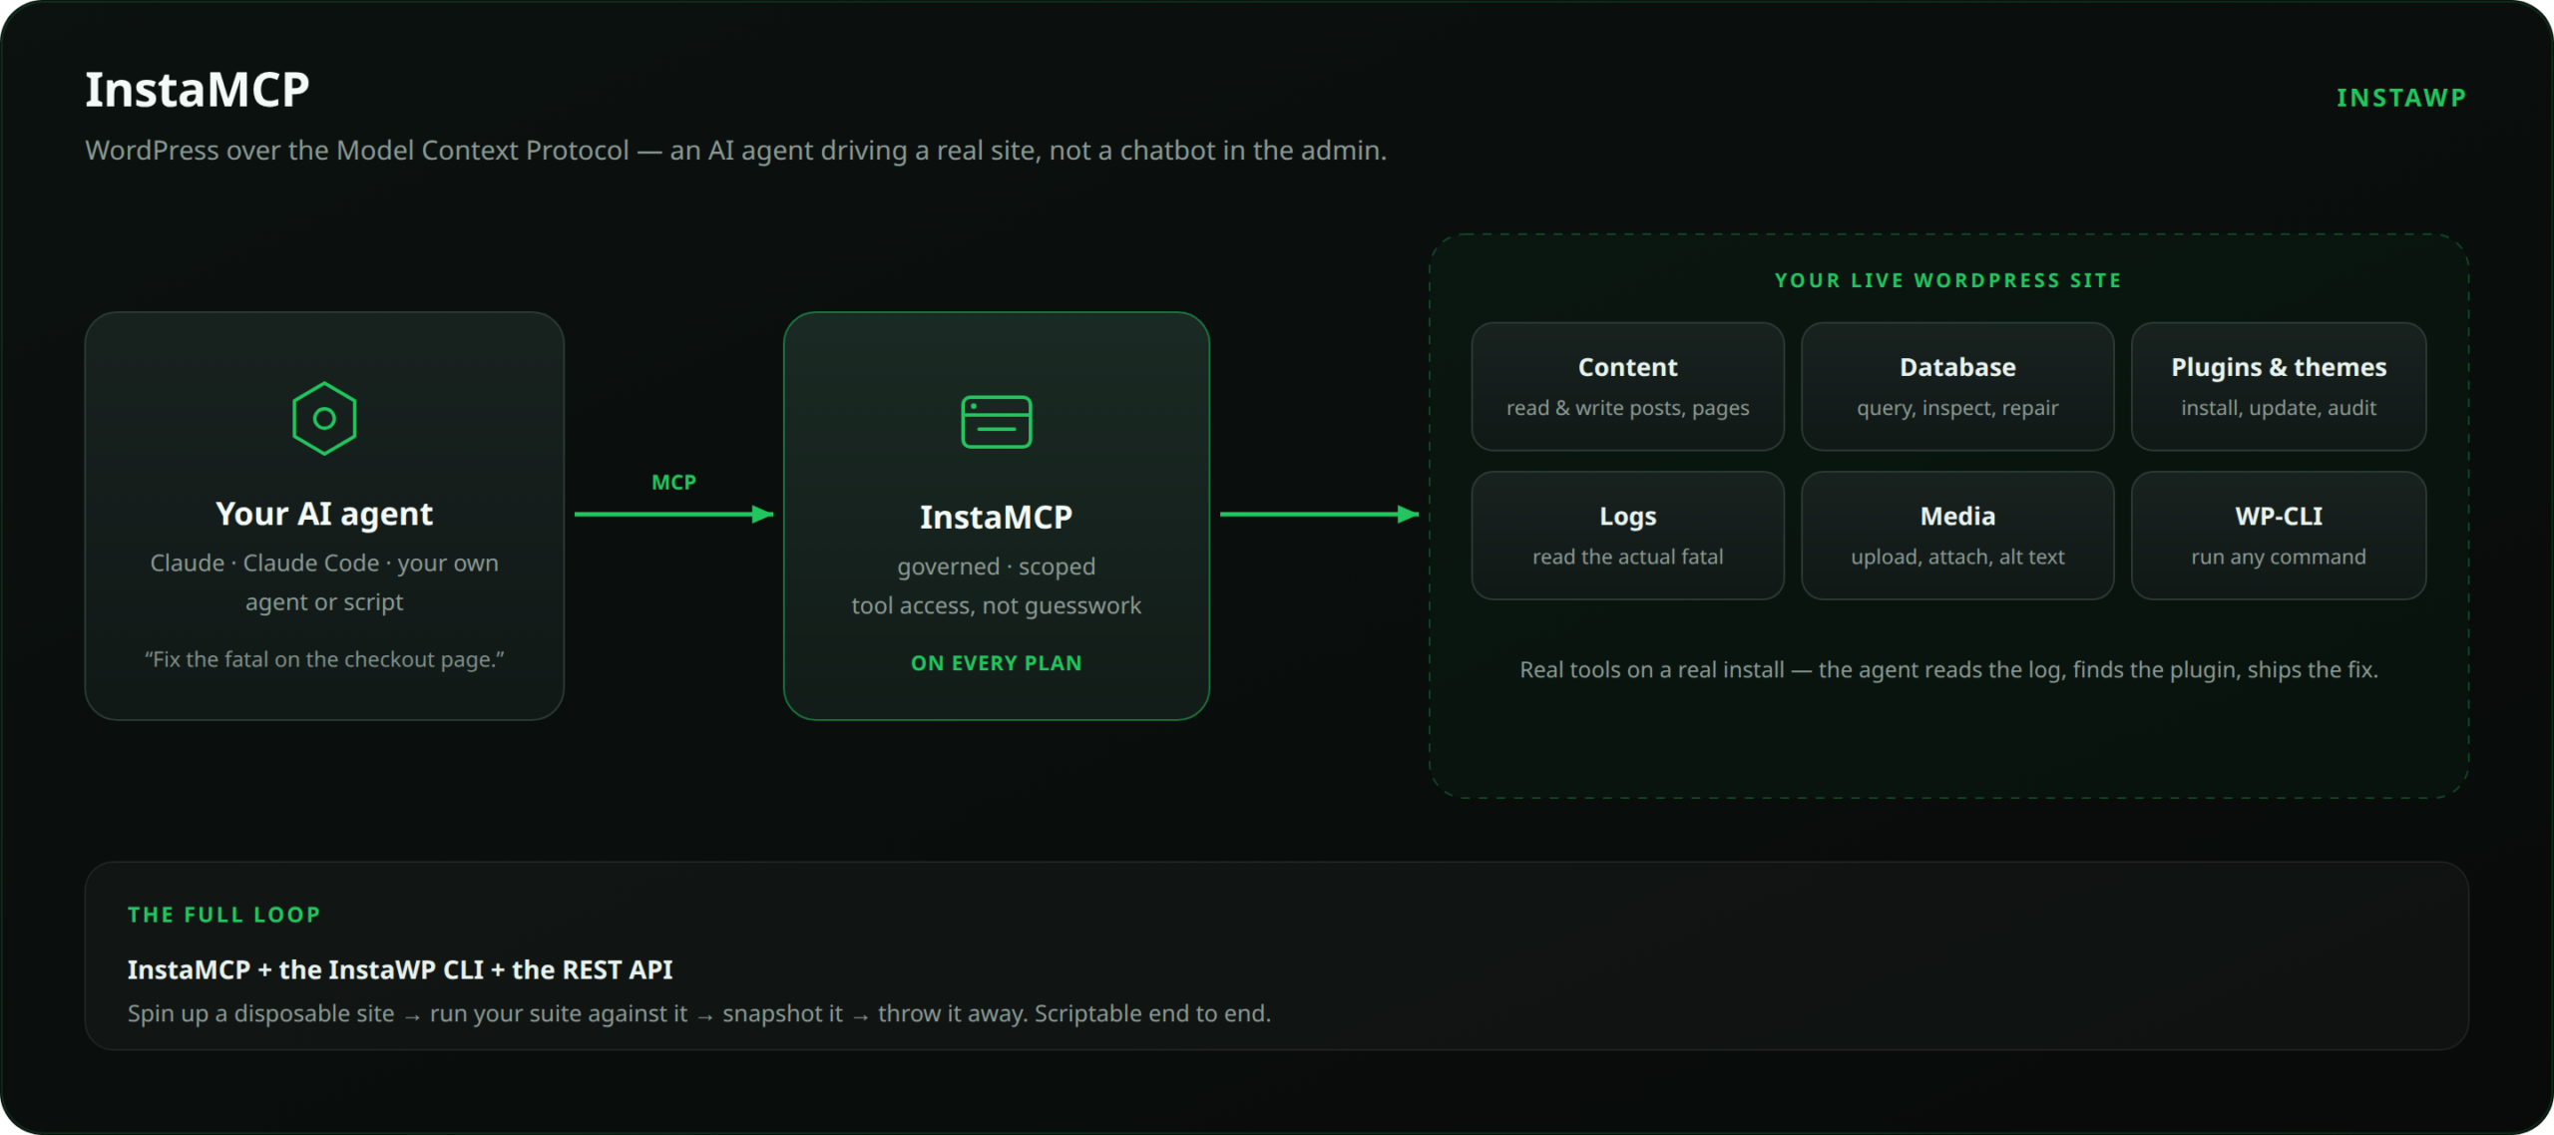The image size is (2554, 1135).
Task: Click 'InstaMCP + the InstaWP CLI + the REST API'
Action: click(x=400, y=969)
